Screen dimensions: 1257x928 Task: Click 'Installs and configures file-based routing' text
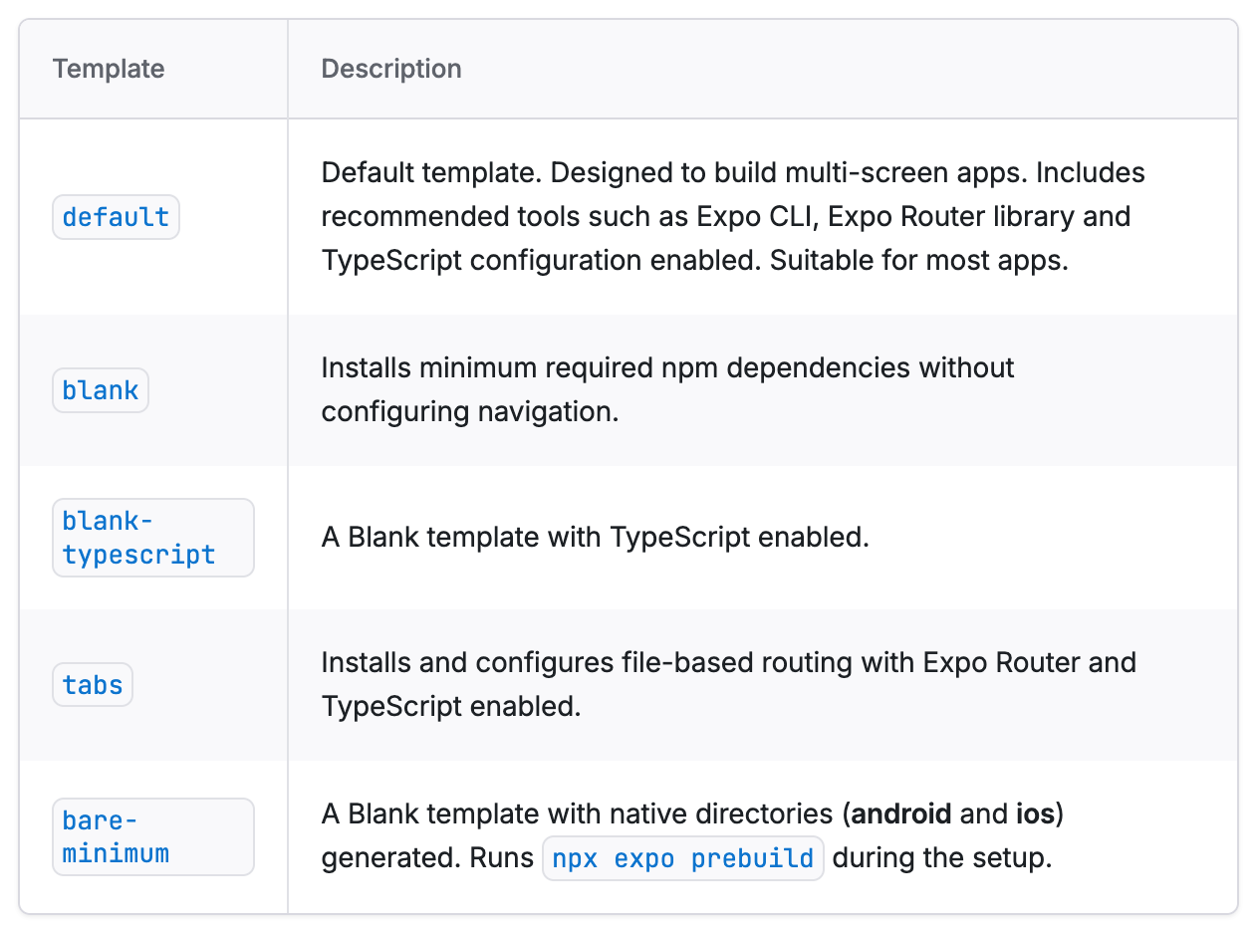(x=618, y=662)
